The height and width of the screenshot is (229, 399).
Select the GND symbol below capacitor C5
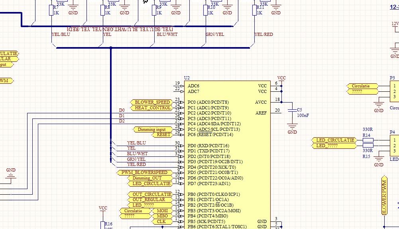[x=292, y=128]
